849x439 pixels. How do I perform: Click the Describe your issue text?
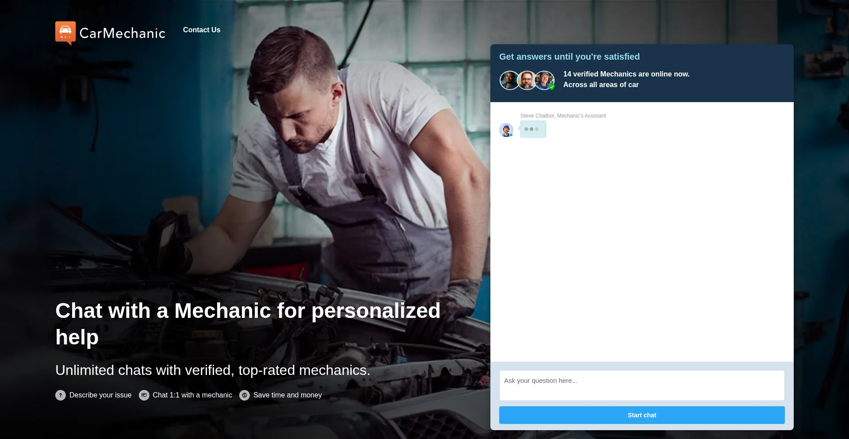(x=100, y=395)
